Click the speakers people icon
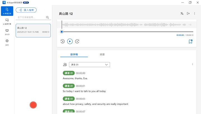 point(65,65)
